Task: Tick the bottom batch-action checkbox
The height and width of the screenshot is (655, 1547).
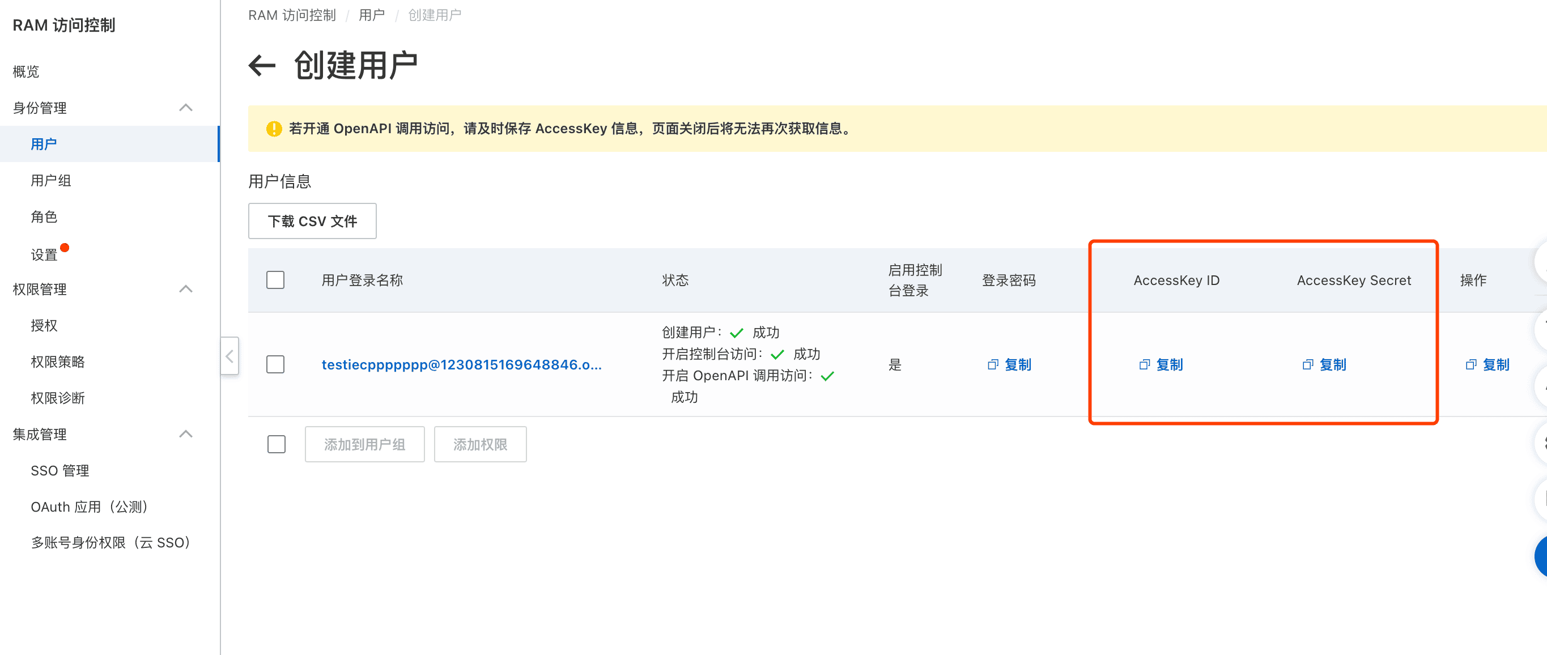Action: (277, 444)
